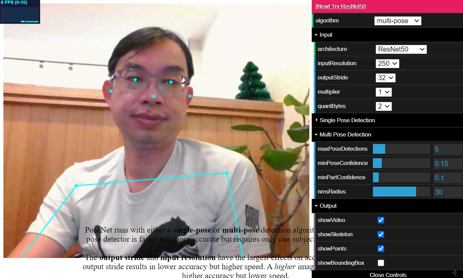This screenshot has height=278, width=463.
Task: Open the outputStride 32 dropdown
Action: (x=385, y=78)
